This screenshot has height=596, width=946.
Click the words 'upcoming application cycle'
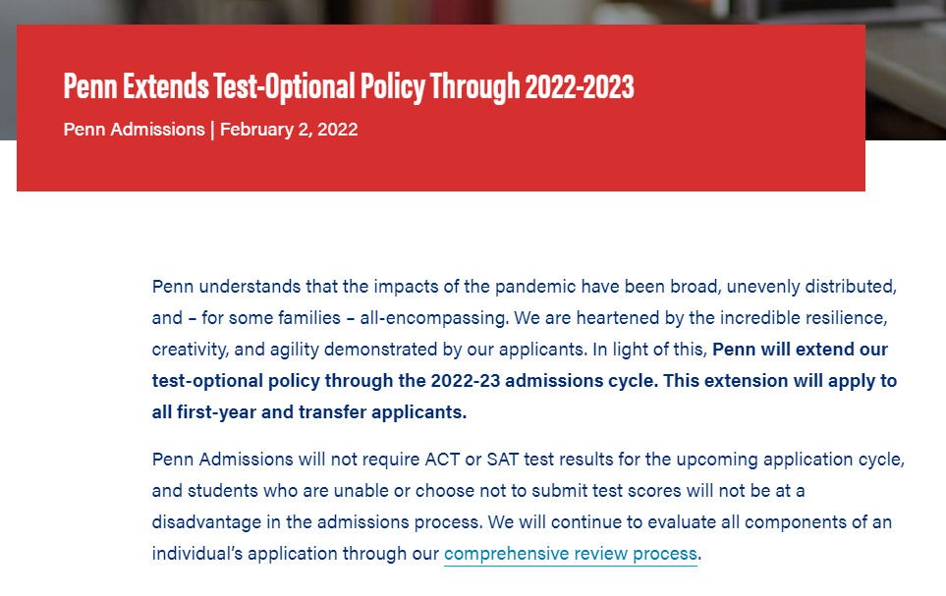pyautogui.click(x=789, y=460)
